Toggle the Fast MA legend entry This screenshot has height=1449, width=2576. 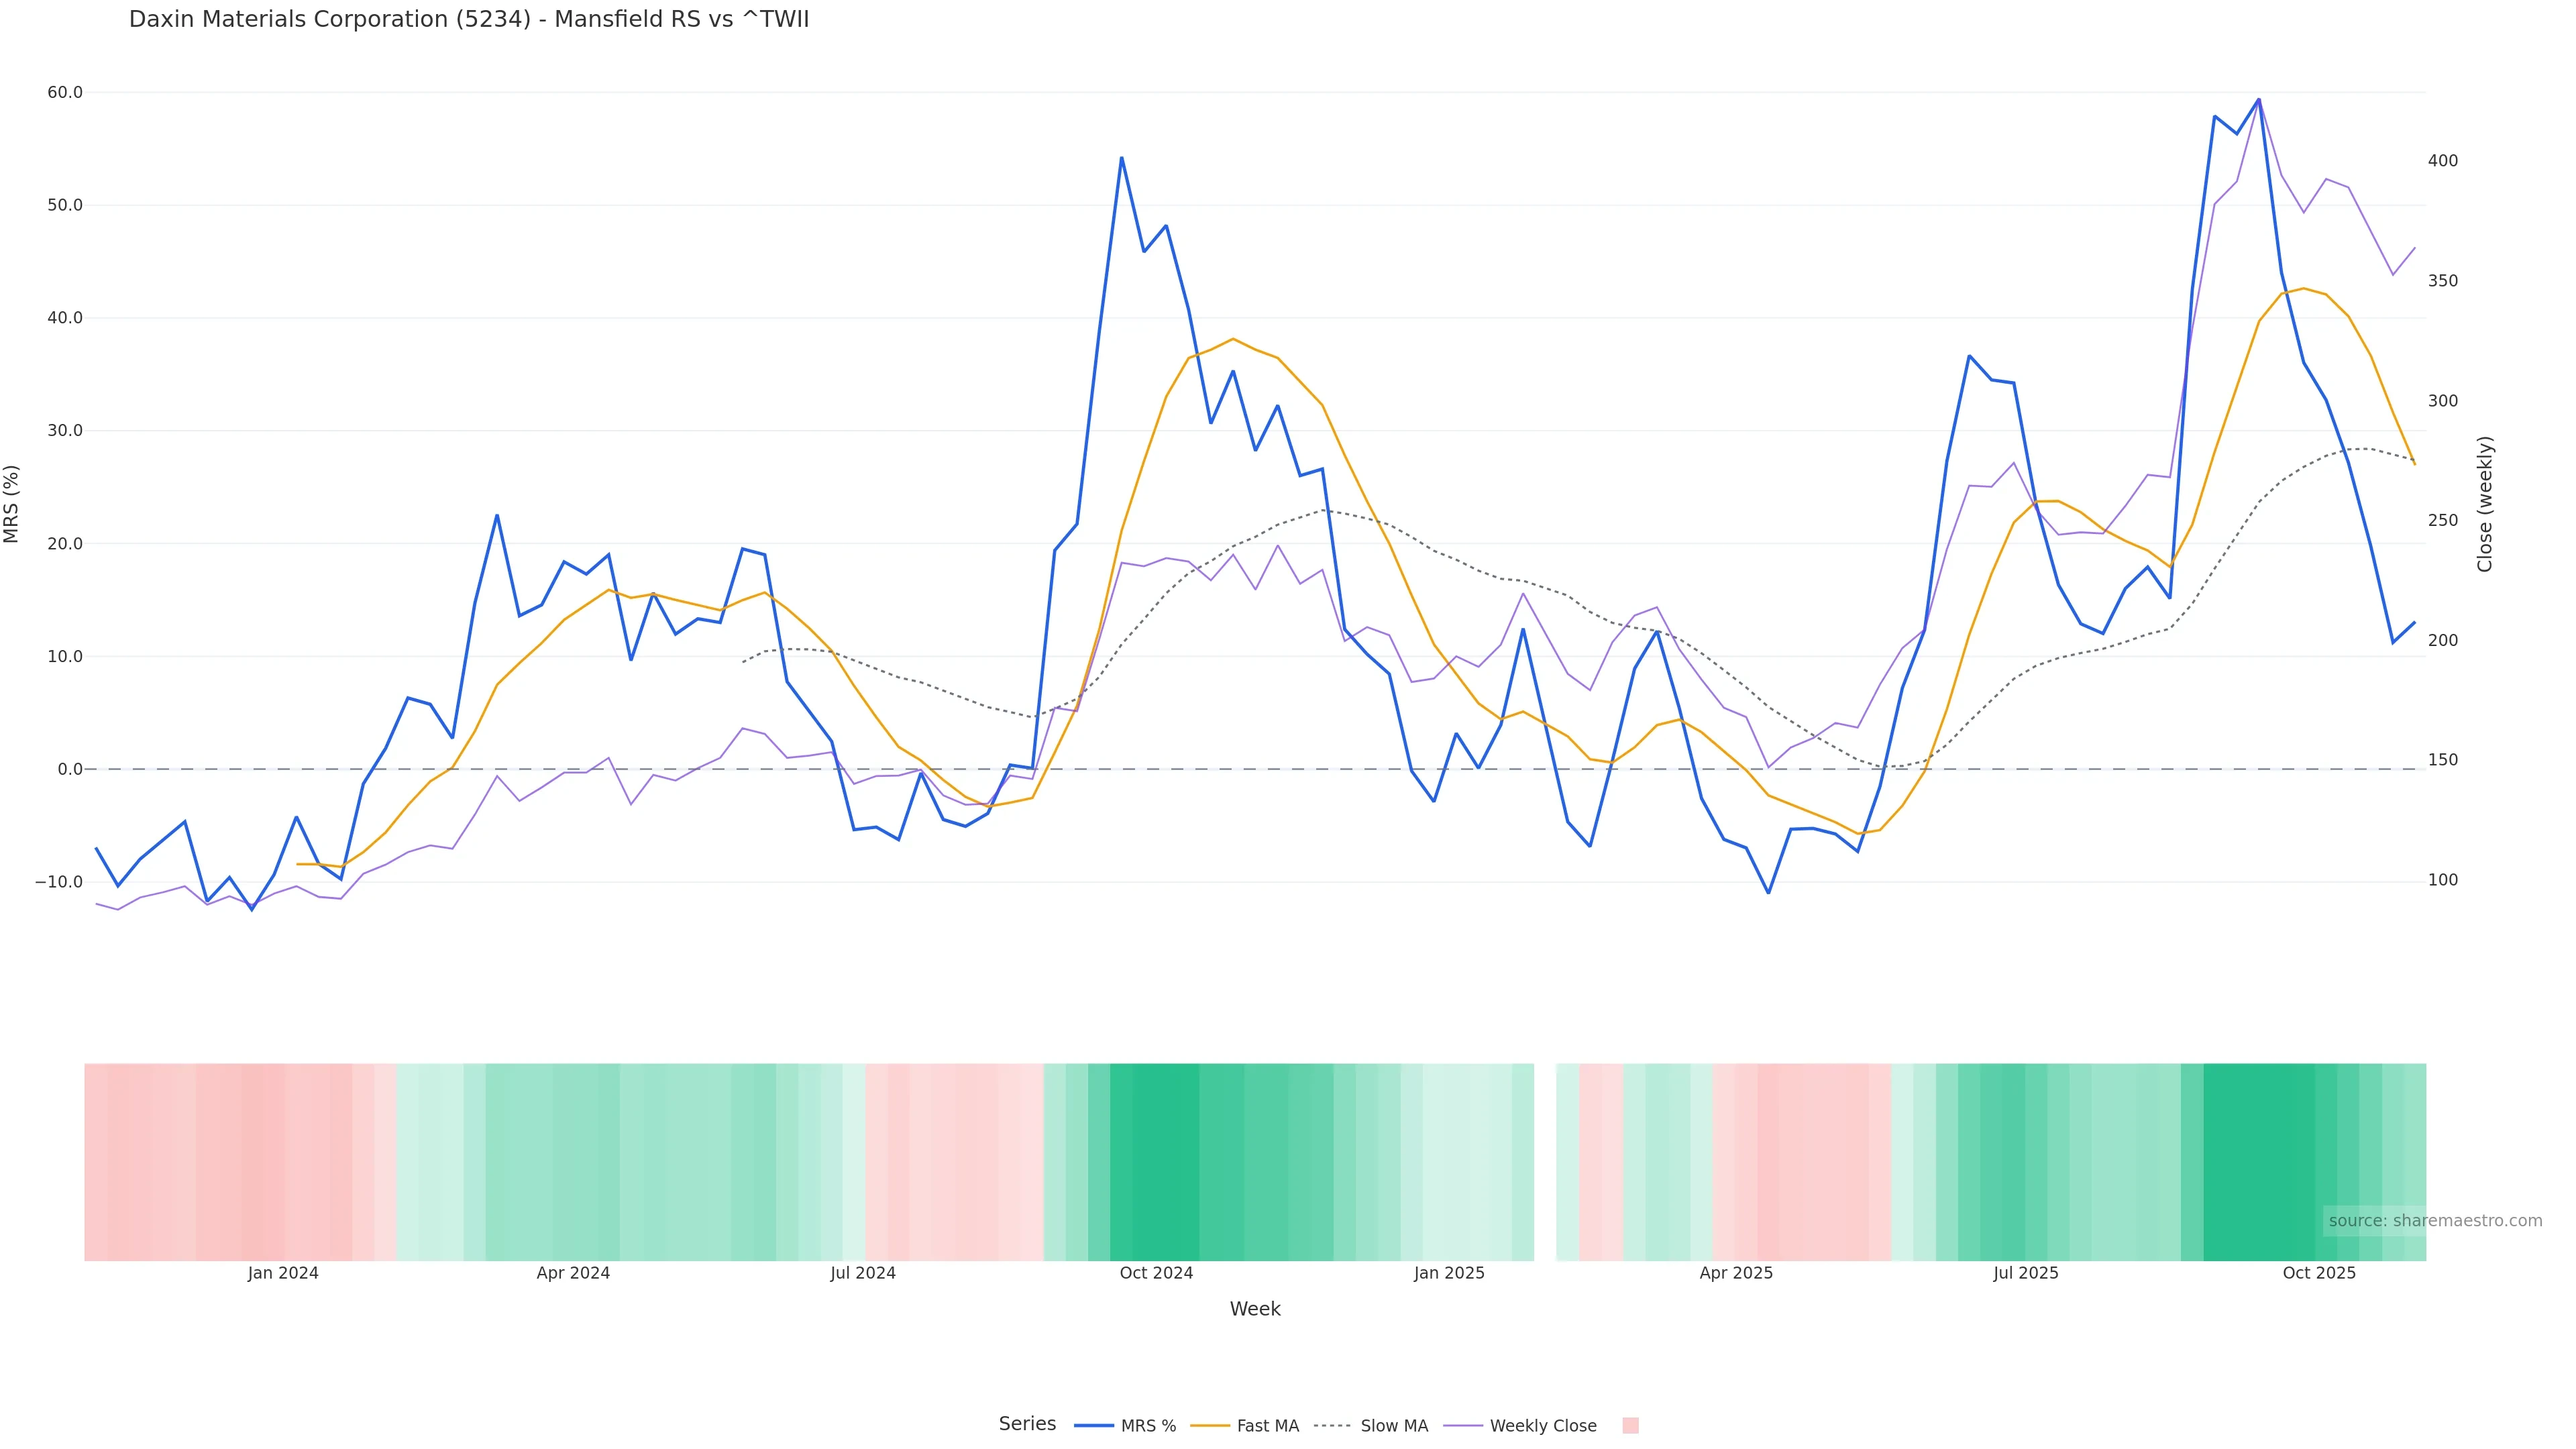tap(1245, 1426)
